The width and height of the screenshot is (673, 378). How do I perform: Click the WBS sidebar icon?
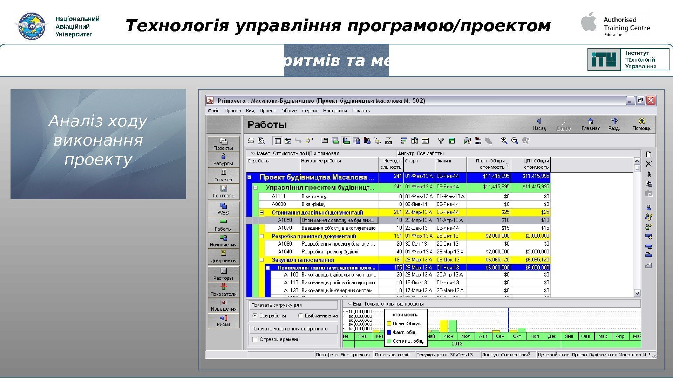pyautogui.click(x=223, y=209)
